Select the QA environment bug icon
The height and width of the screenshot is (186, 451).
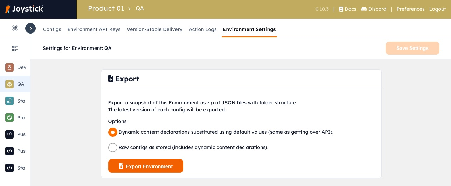tap(9, 84)
